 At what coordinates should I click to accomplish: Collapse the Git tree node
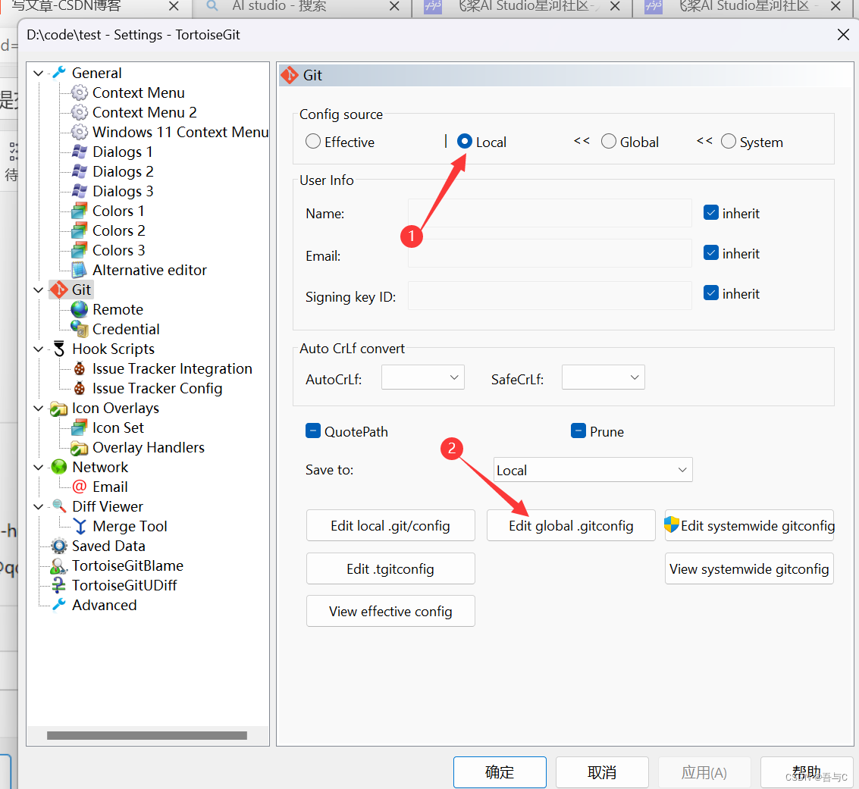coord(39,290)
